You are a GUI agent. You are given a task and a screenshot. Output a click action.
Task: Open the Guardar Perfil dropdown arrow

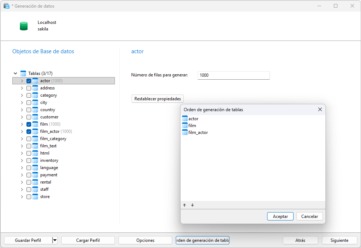[x=55, y=240]
